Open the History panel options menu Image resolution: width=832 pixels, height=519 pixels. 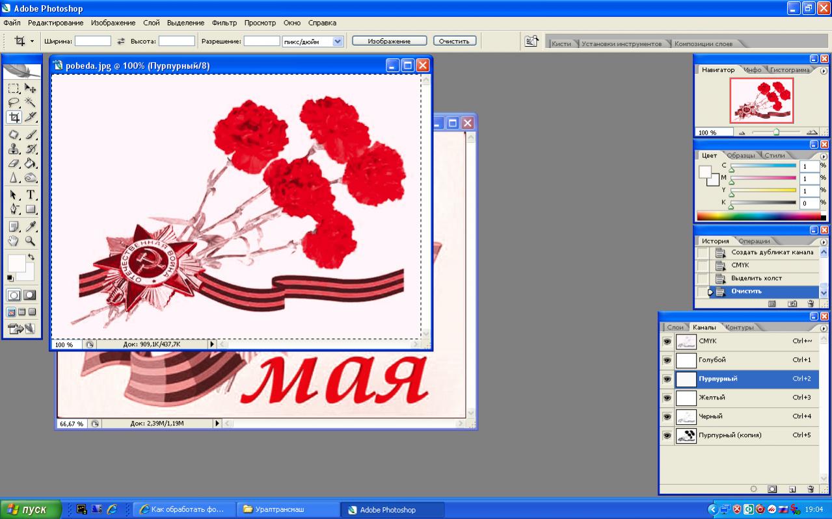pyautogui.click(x=824, y=242)
